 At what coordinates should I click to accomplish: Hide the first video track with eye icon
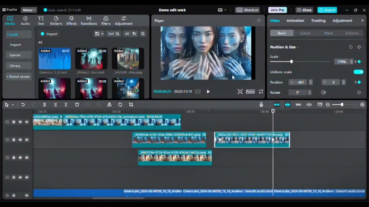(x=20, y=122)
